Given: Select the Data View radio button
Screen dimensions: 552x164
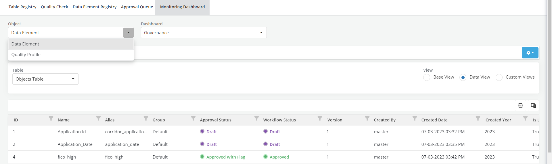Looking at the screenshot, I should (463, 77).
